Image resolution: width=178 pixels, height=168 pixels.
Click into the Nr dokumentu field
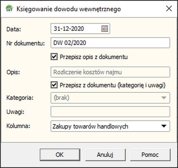coord(110,43)
